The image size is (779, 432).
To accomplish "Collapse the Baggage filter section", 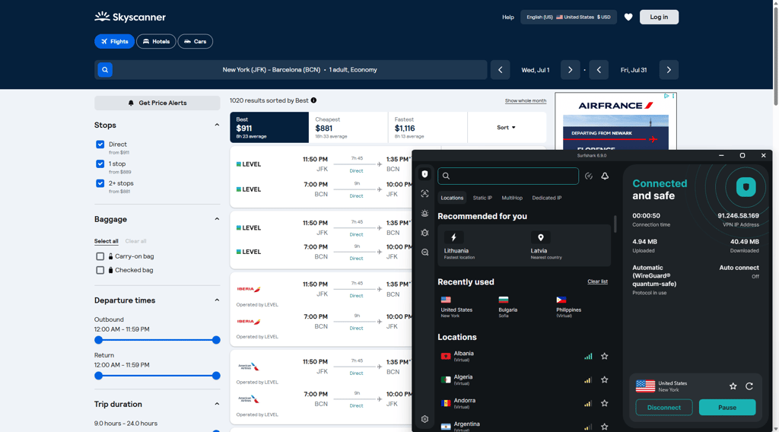I will [217, 219].
